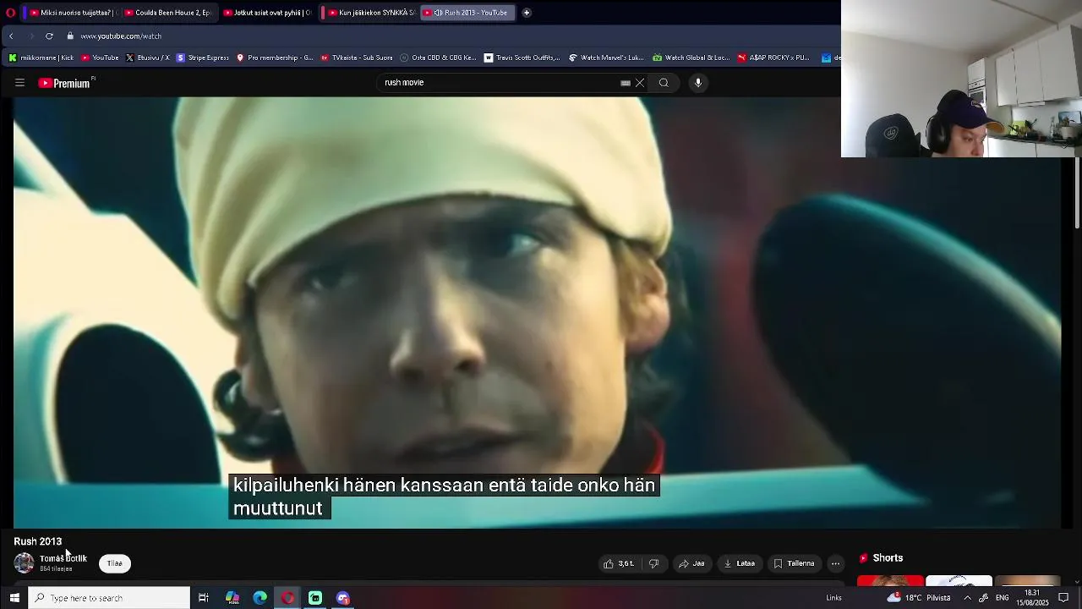This screenshot has height=609, width=1082.
Task: Focus the YouTube search field
Action: pyautogui.click(x=499, y=83)
